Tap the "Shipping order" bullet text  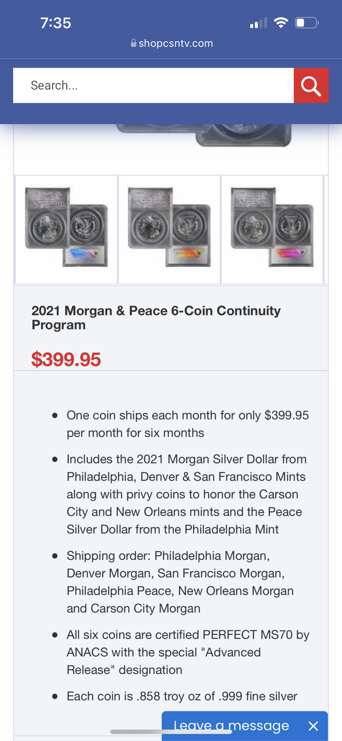pyautogui.click(x=180, y=582)
